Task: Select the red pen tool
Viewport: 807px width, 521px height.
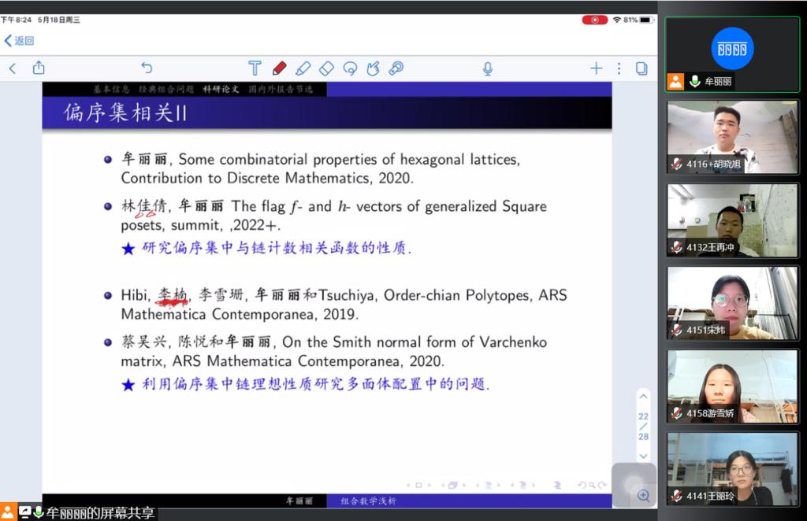Action: click(x=279, y=68)
